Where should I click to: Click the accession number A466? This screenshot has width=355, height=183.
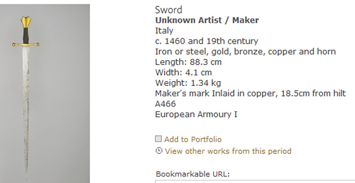coord(165,104)
